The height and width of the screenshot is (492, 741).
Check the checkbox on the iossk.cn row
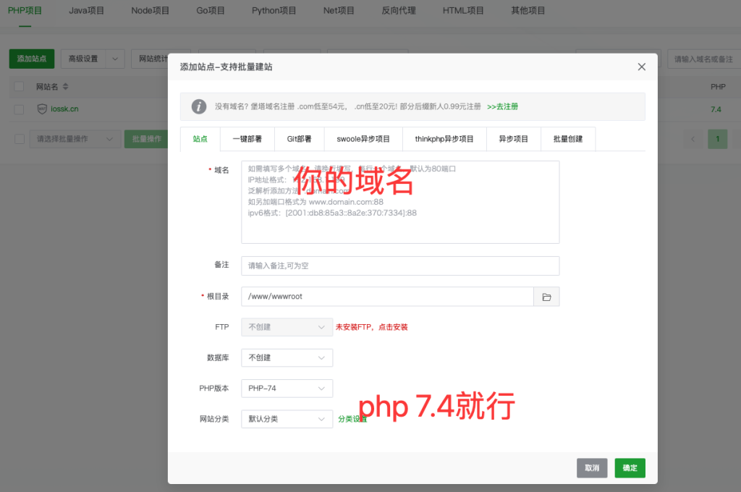(x=18, y=109)
